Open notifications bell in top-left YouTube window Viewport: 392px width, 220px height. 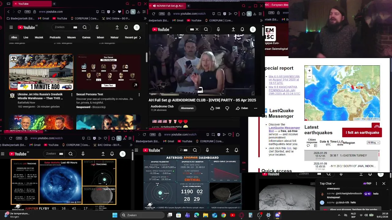[126, 27]
